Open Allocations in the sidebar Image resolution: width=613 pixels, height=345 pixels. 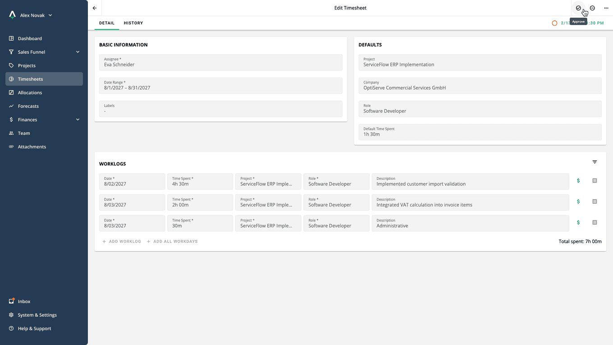[x=44, y=92]
